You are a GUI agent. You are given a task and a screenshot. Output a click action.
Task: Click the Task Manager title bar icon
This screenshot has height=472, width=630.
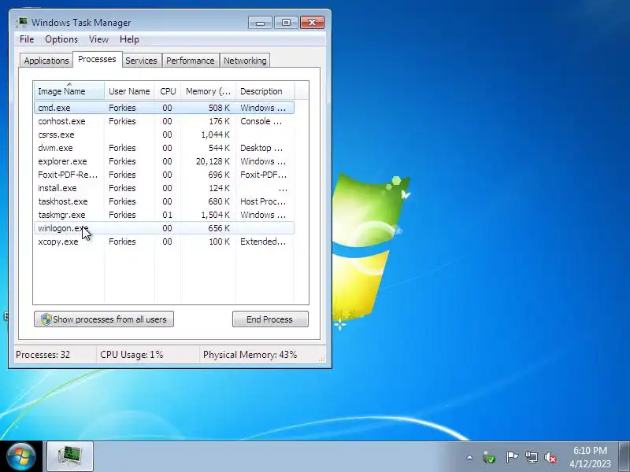coord(22,23)
